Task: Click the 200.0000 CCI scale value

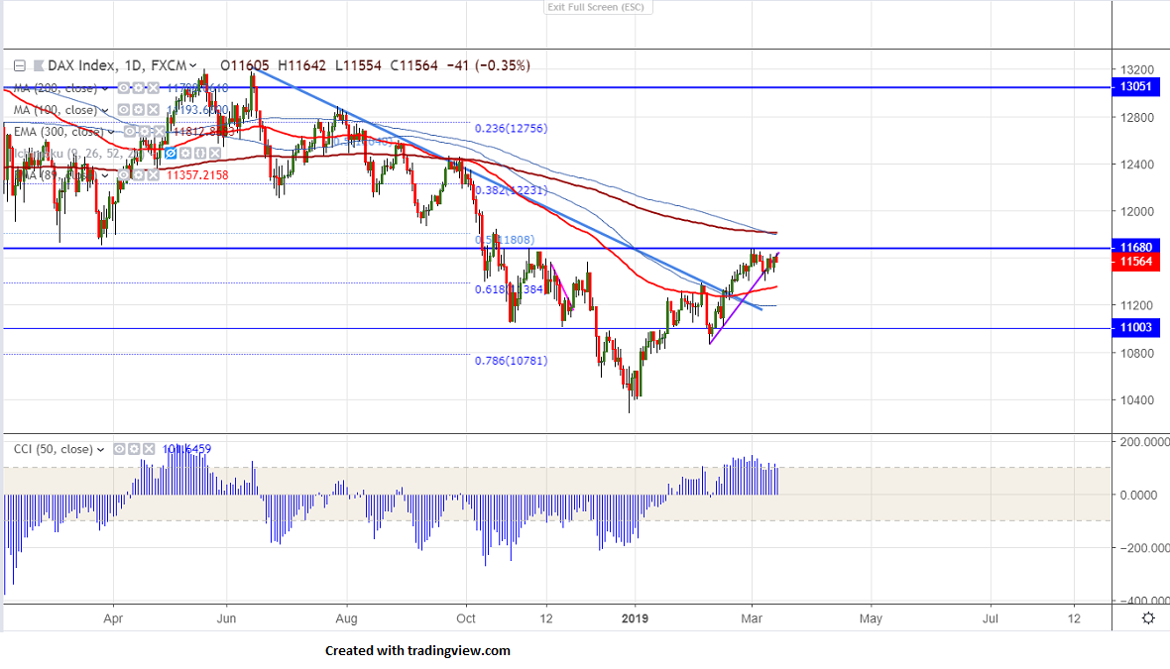Action: [1144, 442]
